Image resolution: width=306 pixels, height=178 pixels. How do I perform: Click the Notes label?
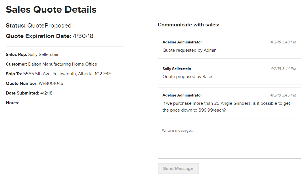(12, 103)
